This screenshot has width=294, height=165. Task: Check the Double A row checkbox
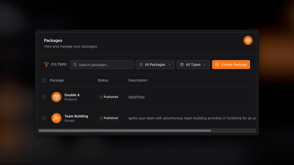coord(44,97)
